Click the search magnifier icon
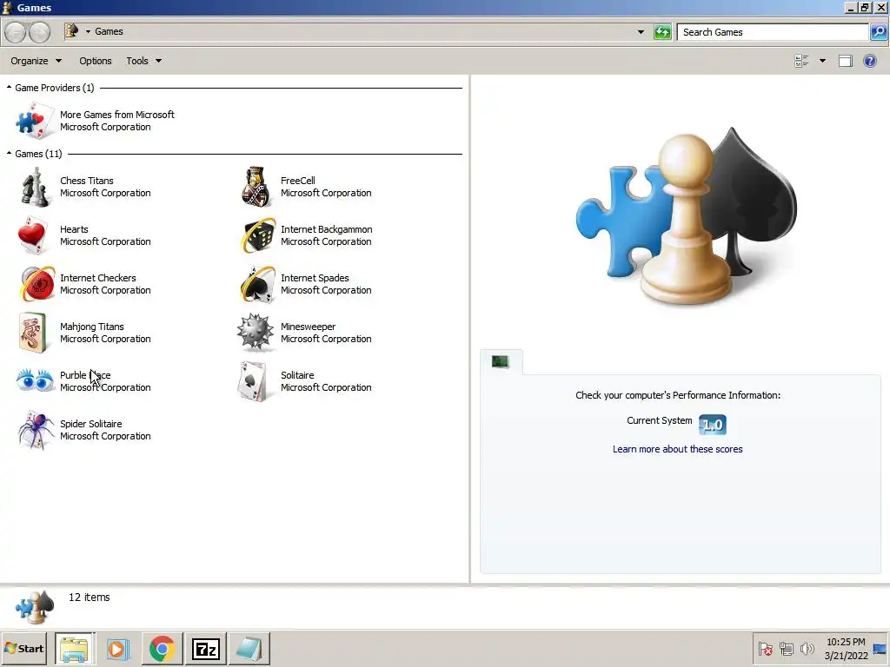 tap(878, 32)
